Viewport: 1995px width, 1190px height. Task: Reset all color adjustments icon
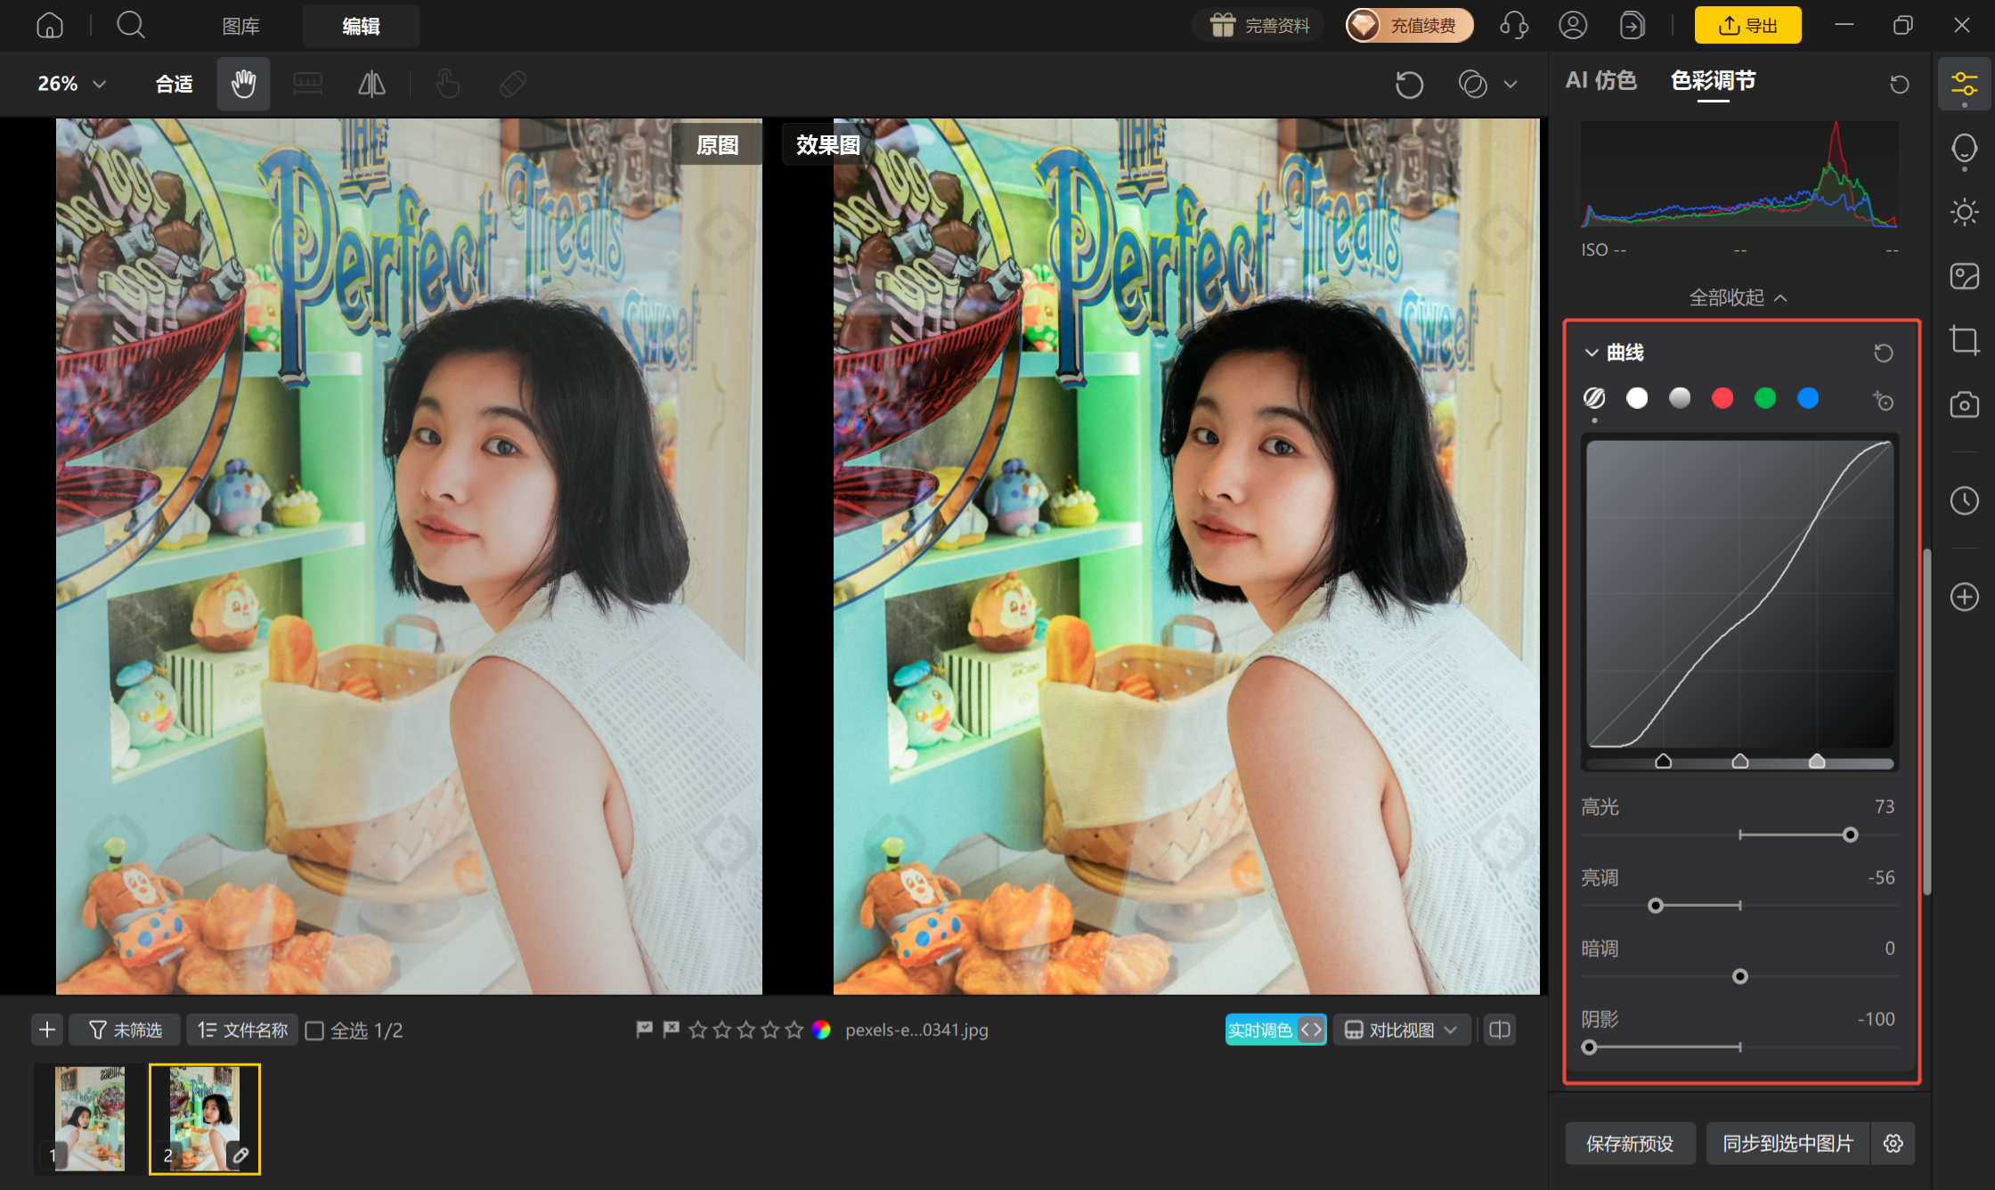(x=1899, y=84)
